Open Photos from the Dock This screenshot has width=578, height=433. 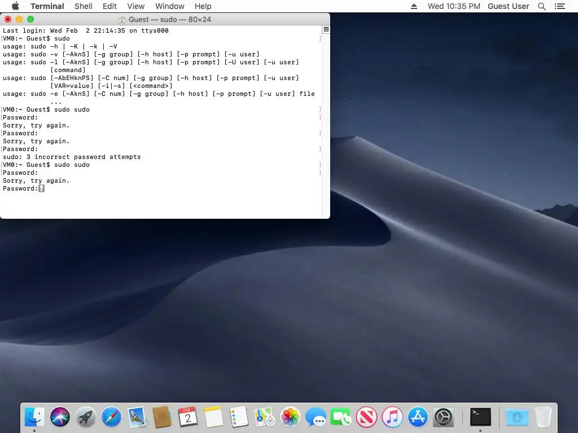[290, 417]
